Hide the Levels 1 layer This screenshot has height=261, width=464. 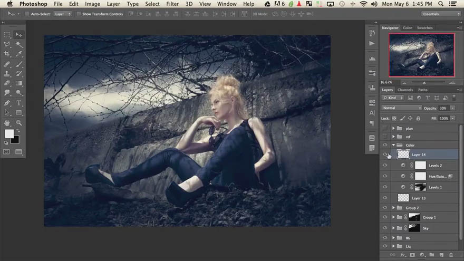coord(385,187)
